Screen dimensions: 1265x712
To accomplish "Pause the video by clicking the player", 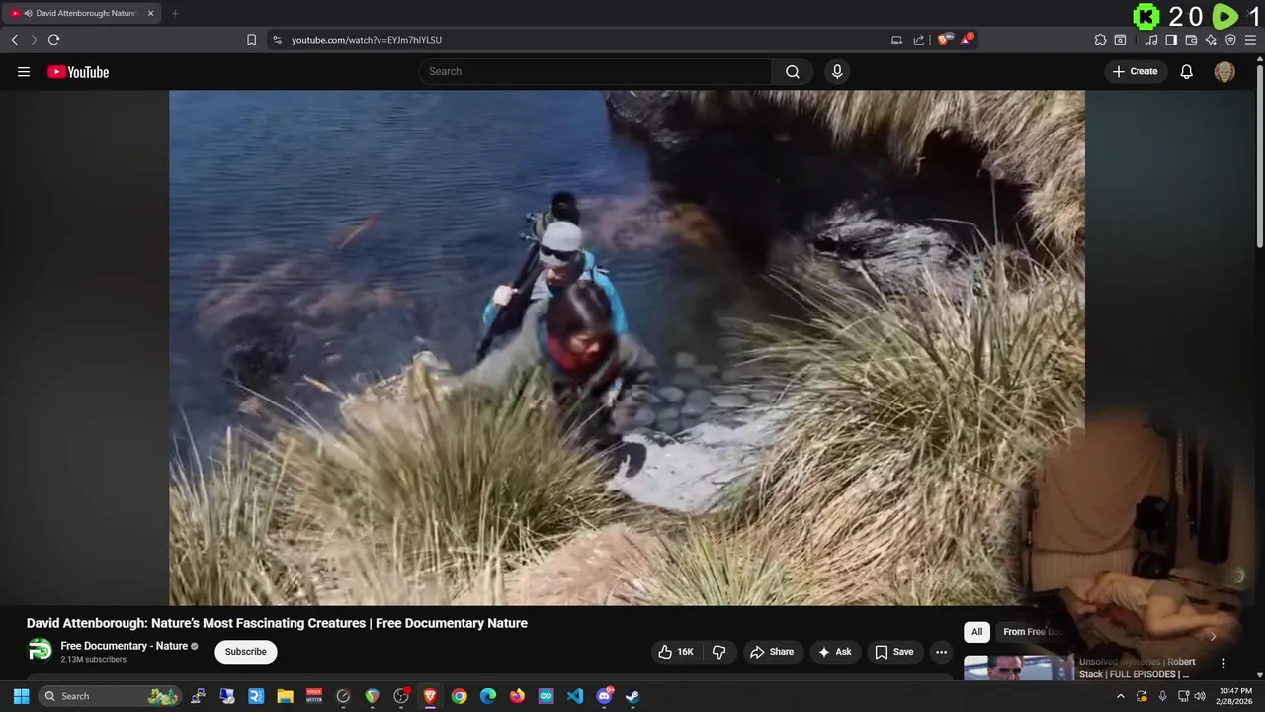I will 627,347.
